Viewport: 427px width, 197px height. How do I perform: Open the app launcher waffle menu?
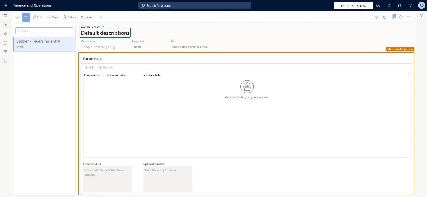tap(5, 5)
